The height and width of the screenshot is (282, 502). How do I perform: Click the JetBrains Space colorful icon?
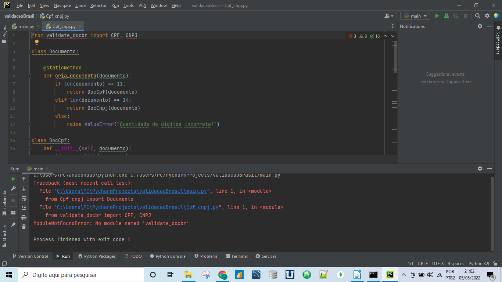click(497, 16)
